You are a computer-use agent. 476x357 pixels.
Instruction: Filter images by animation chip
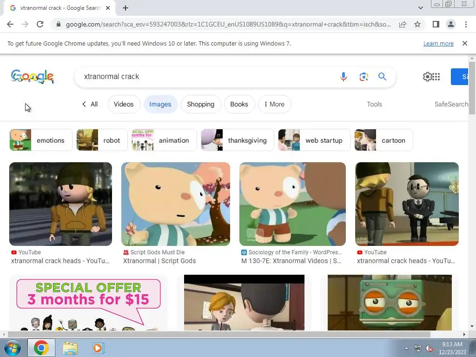click(164, 140)
